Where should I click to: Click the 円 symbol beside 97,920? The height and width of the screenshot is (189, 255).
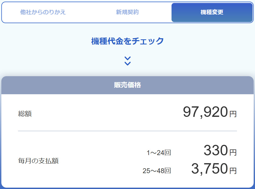tap(233, 114)
